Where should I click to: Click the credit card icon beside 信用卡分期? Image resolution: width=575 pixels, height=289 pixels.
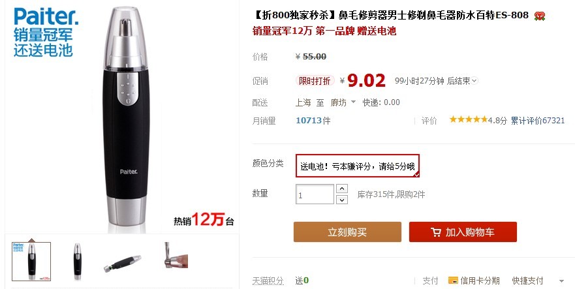(453, 281)
